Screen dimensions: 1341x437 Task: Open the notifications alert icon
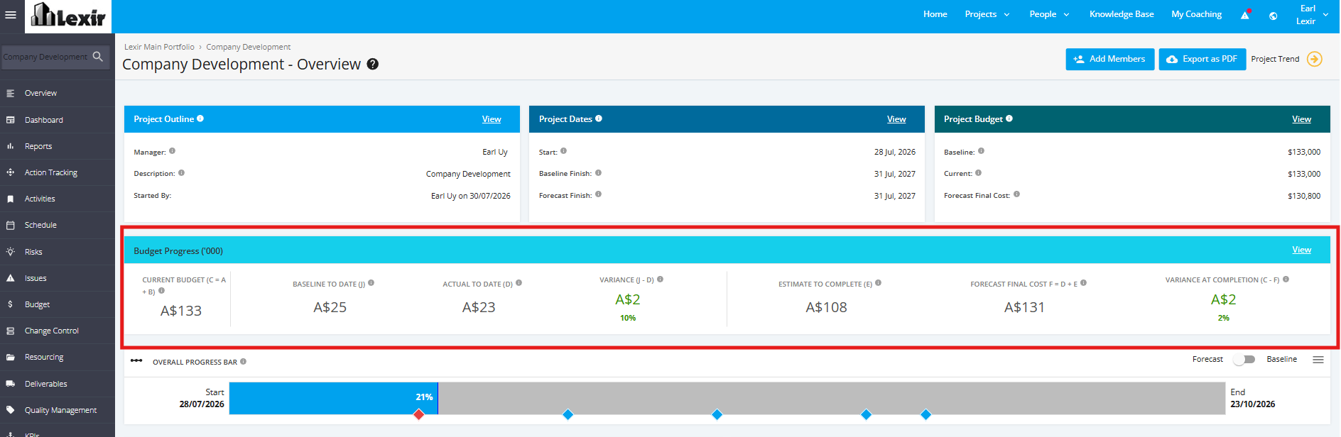pyautogui.click(x=1245, y=14)
